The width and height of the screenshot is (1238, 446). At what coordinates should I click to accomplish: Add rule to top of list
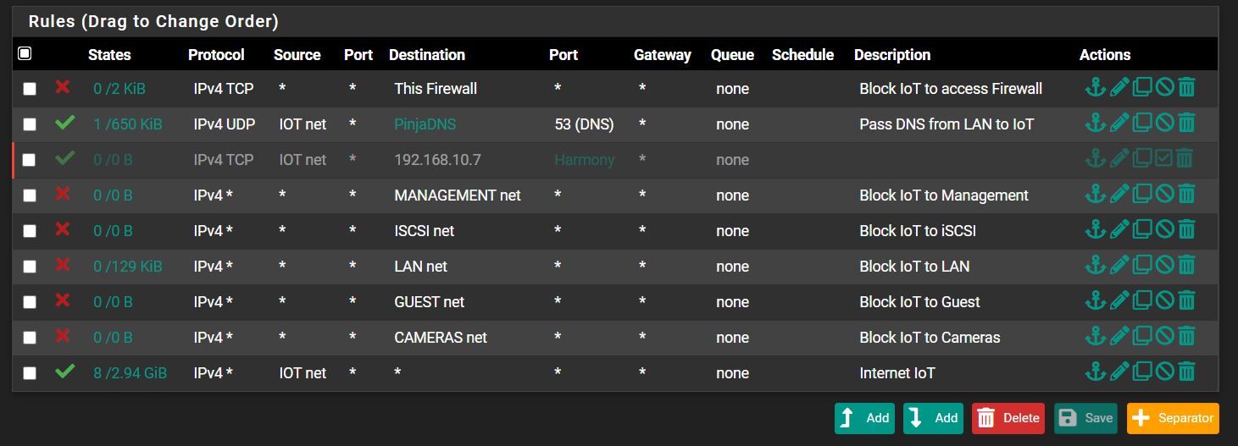click(864, 418)
